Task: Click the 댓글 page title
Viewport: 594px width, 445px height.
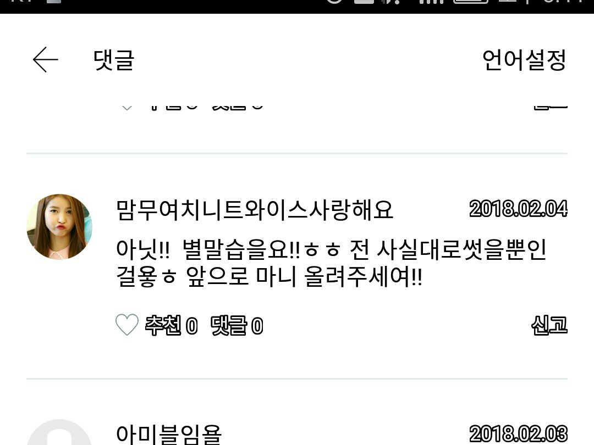Action: [114, 60]
